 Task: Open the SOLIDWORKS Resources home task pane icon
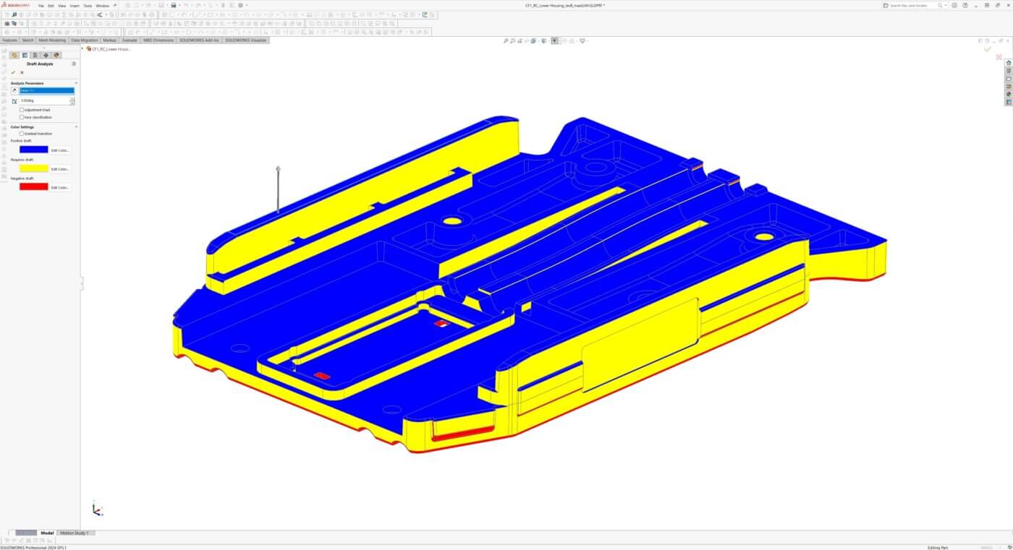pos(1009,63)
